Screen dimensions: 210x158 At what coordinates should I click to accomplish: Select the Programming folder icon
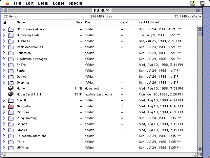11,118
